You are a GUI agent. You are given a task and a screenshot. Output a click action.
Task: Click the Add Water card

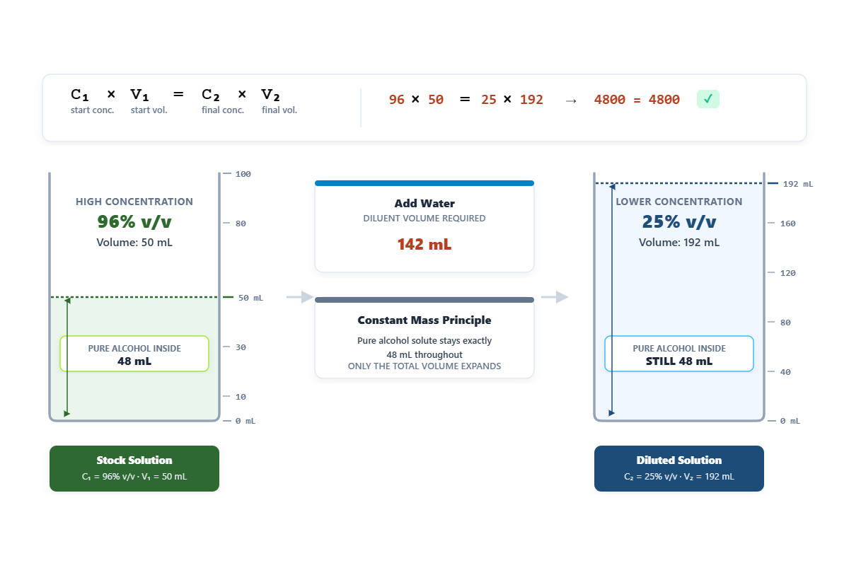[x=424, y=226]
